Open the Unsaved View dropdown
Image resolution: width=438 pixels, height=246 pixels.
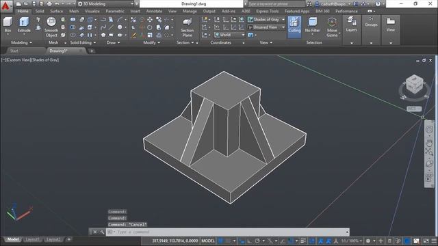pos(266,27)
